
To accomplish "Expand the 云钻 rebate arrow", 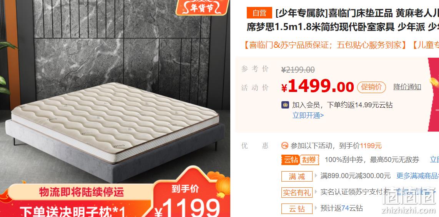I will click(x=316, y=208).
